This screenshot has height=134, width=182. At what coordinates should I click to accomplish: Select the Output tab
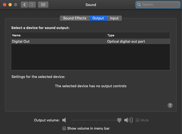click(98, 18)
